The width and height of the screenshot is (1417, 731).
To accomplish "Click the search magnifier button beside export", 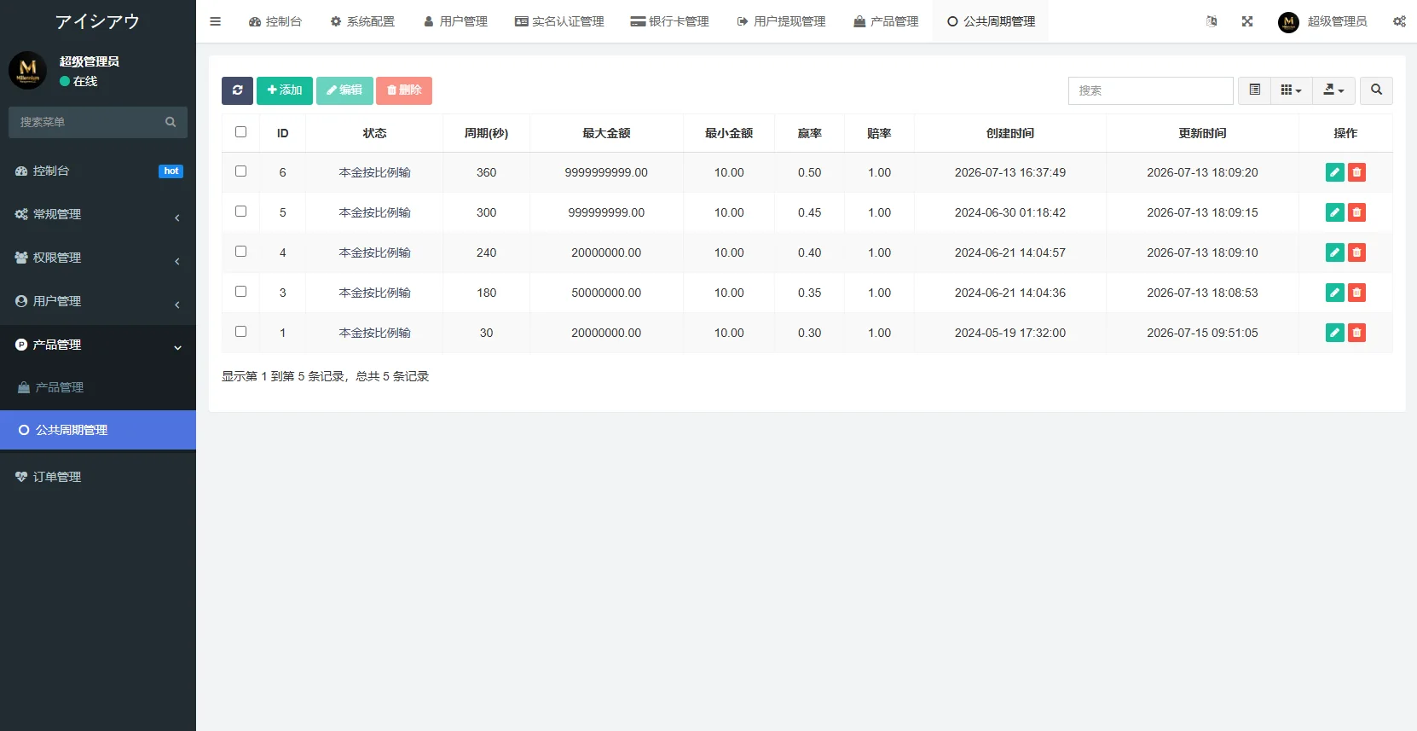I will point(1376,90).
